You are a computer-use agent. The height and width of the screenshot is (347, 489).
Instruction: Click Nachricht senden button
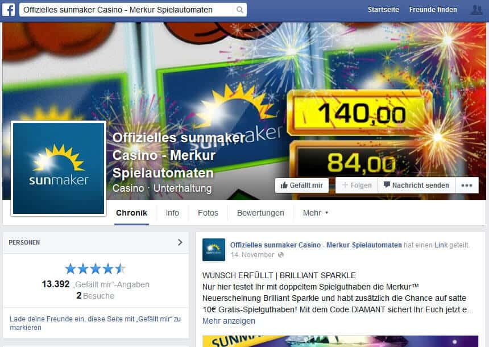pos(417,185)
